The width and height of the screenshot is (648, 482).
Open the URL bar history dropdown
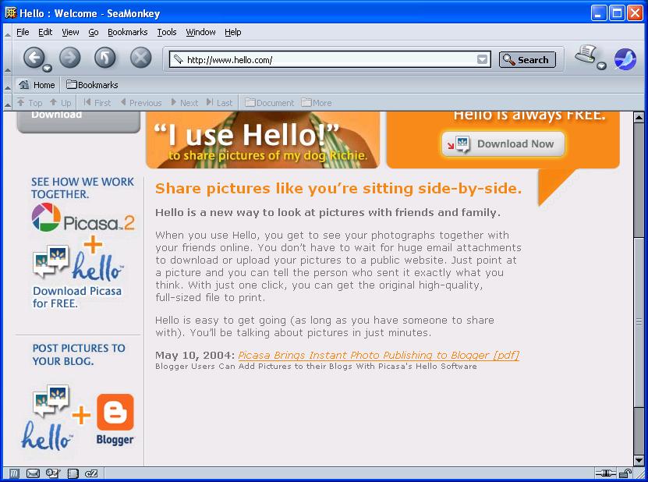[482, 59]
